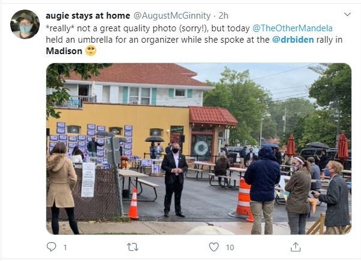Like the tweet with the heart icon
The width and height of the screenshot is (361, 261).
coord(214,247)
